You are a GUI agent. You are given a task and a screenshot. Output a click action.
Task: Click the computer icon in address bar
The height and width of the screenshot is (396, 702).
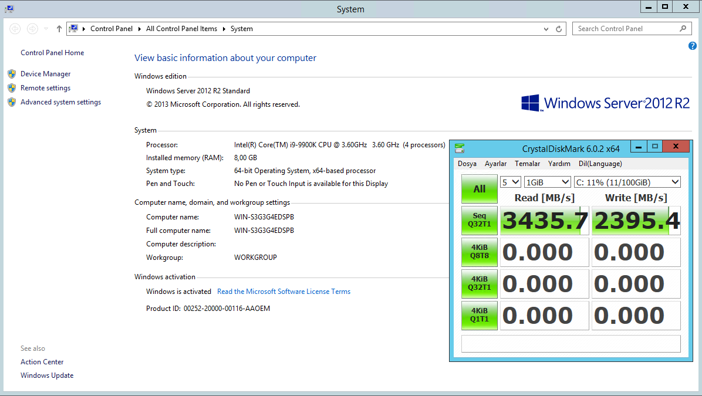click(74, 29)
